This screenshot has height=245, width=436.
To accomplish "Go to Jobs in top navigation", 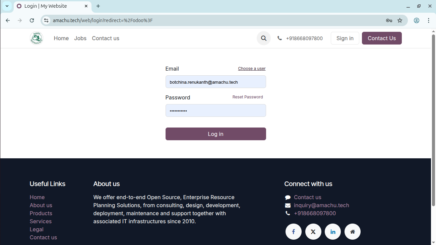I will [80, 38].
